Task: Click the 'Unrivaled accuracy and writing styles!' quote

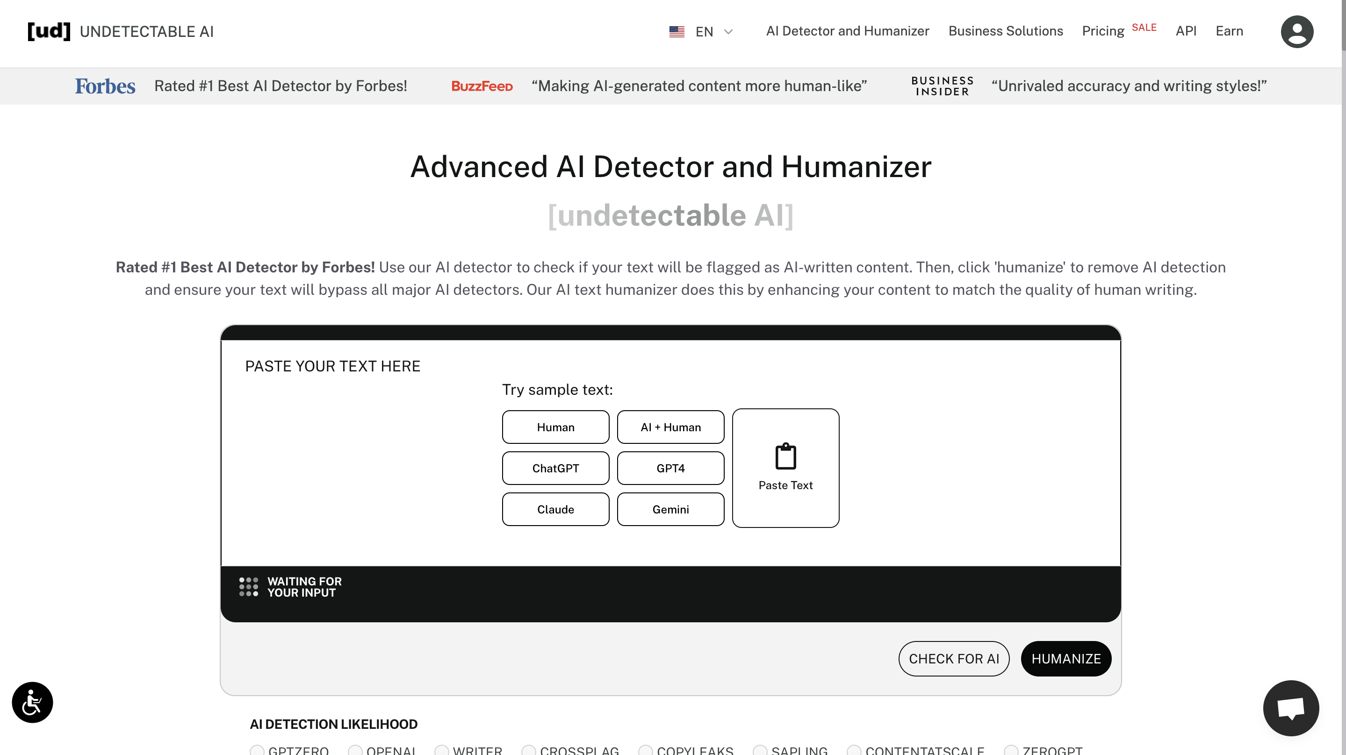Action: 1129,86
